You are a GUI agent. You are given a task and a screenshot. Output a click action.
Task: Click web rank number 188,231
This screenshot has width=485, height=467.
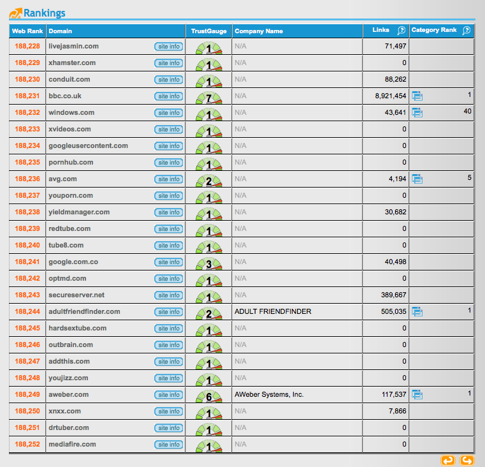pyautogui.click(x=27, y=96)
